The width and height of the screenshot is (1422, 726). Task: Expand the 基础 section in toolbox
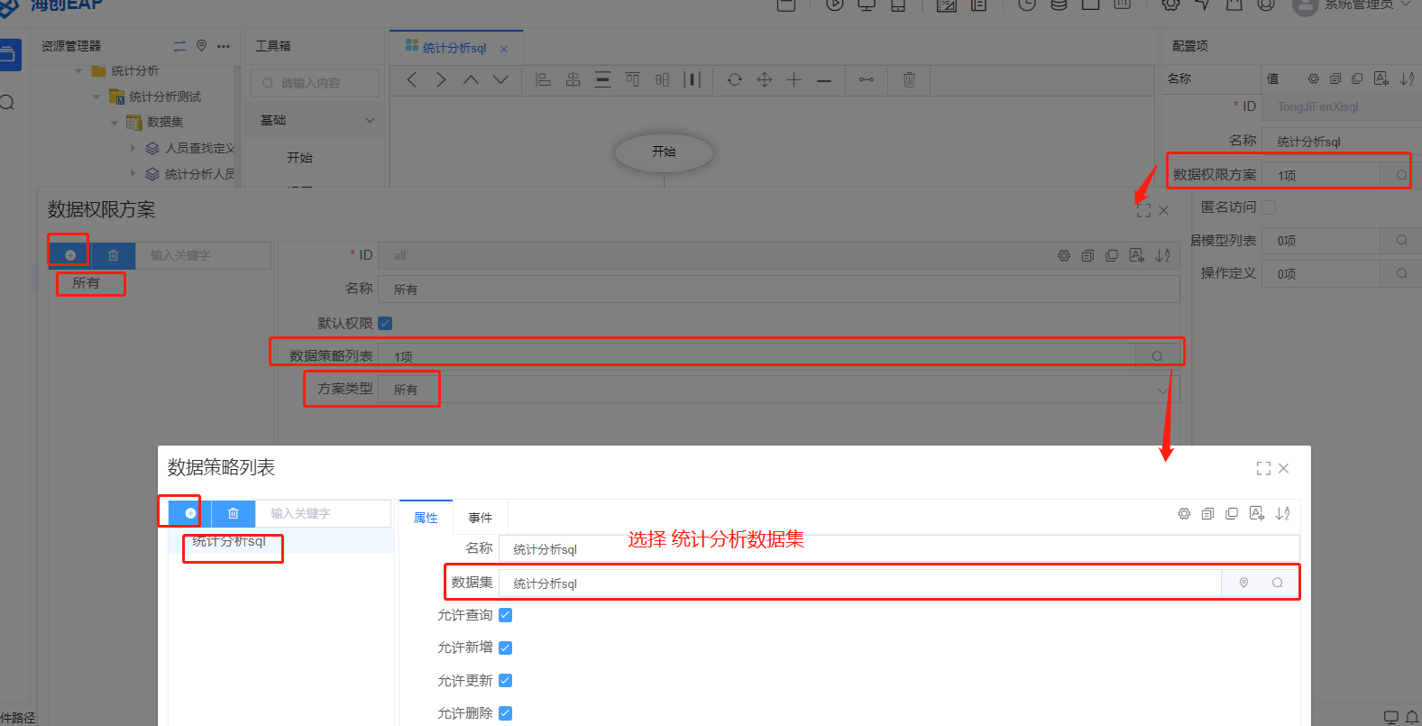tap(370, 120)
